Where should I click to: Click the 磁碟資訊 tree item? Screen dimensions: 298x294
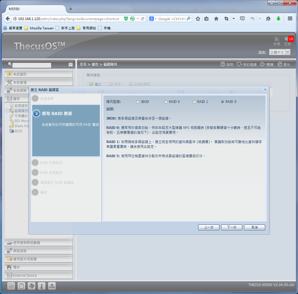coord(19,106)
